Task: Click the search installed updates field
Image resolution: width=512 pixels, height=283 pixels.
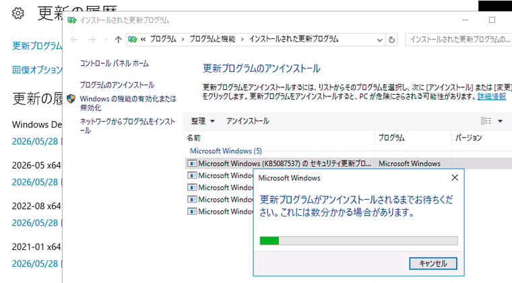Action: click(459, 40)
